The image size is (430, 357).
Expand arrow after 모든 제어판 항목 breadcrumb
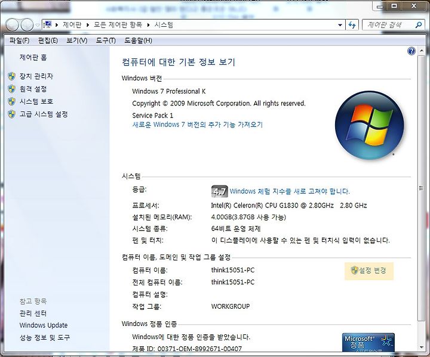[148, 25]
